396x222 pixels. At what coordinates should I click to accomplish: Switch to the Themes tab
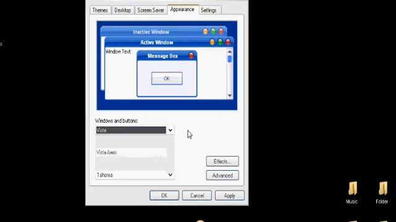pos(100,10)
